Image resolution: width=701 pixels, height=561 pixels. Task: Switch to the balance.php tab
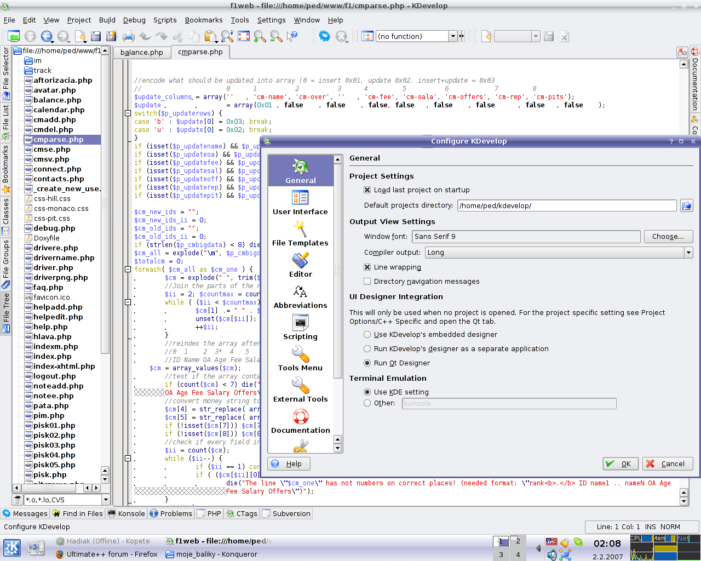click(x=142, y=52)
